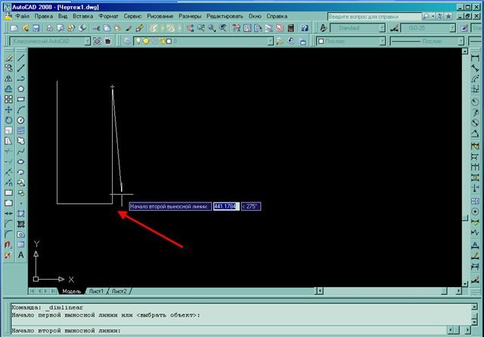Open the QuickCalc calculator
This screenshot has height=337, width=484.
[290, 29]
